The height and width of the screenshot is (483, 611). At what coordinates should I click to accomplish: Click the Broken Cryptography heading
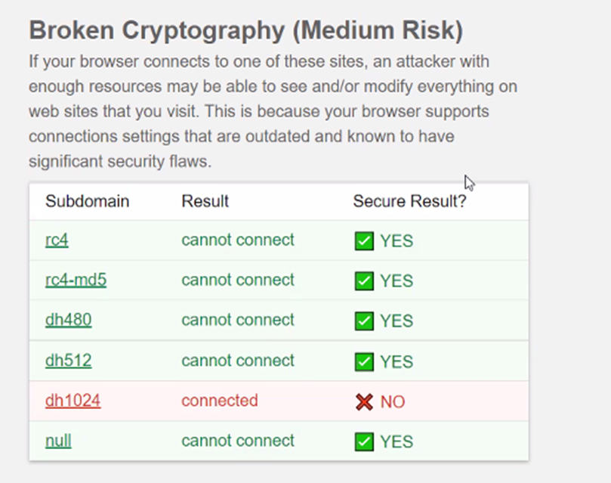click(248, 30)
